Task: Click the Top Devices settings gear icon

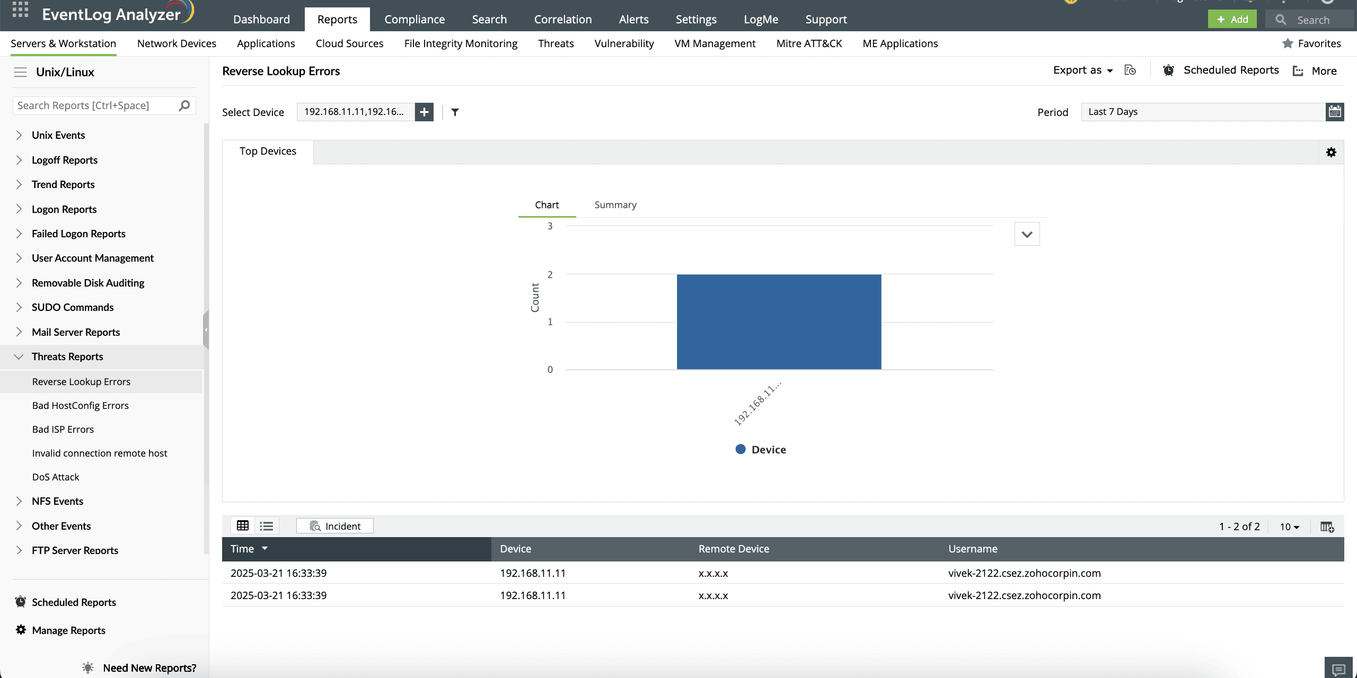Action: (x=1331, y=153)
